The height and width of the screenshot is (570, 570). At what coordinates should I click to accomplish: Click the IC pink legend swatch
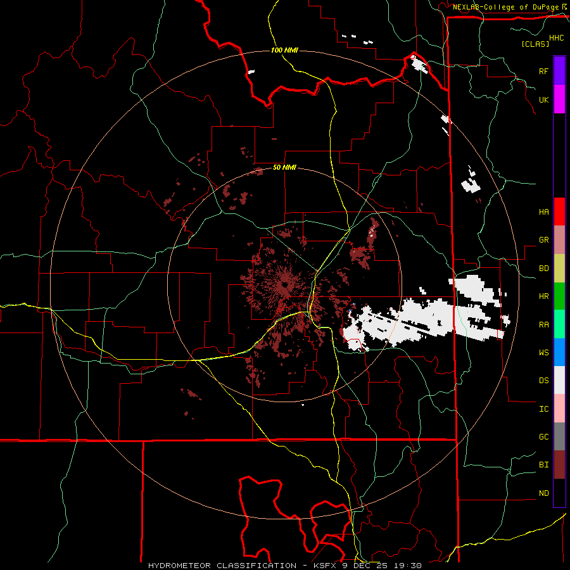pyautogui.click(x=559, y=408)
